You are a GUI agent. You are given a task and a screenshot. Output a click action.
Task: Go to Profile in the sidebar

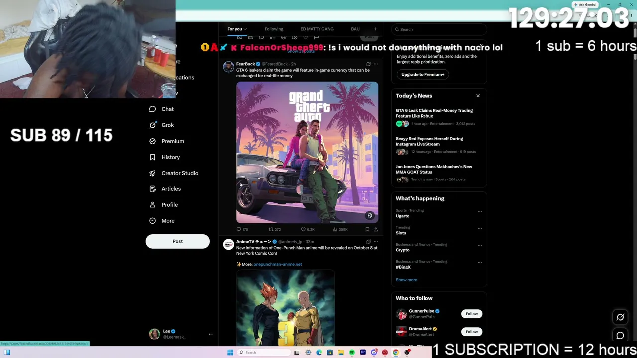163,205
